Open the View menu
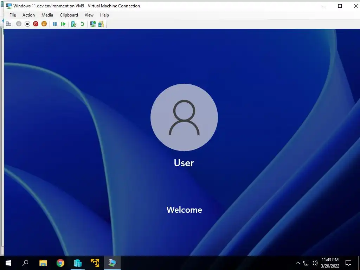The image size is (360, 270). tap(89, 15)
